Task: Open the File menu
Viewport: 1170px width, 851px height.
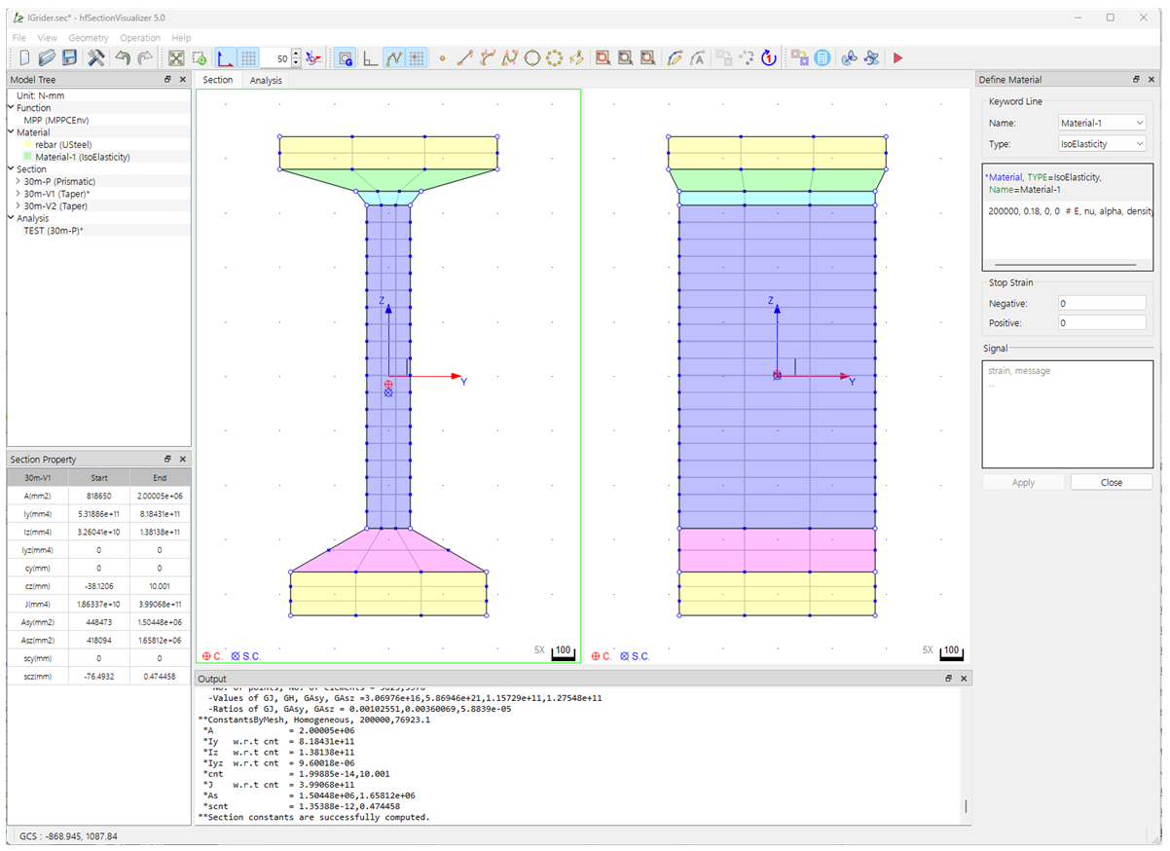Action: (x=19, y=38)
